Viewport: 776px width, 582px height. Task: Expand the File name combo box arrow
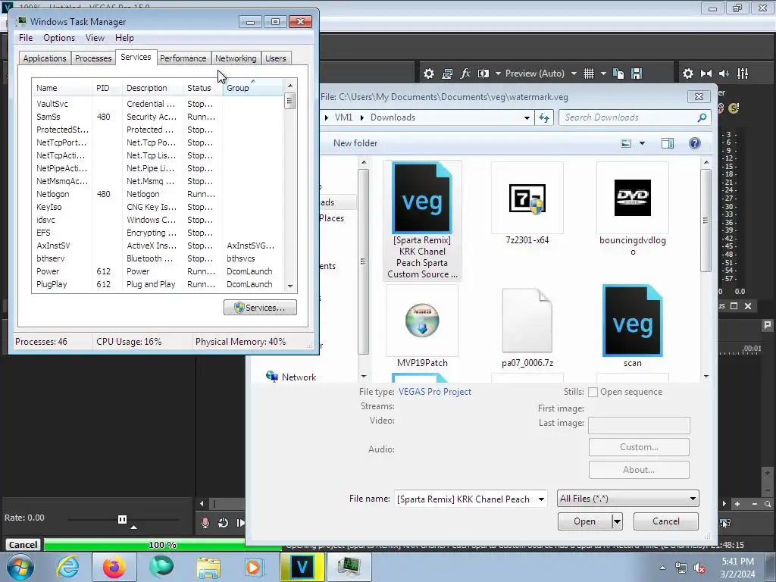[x=541, y=499]
